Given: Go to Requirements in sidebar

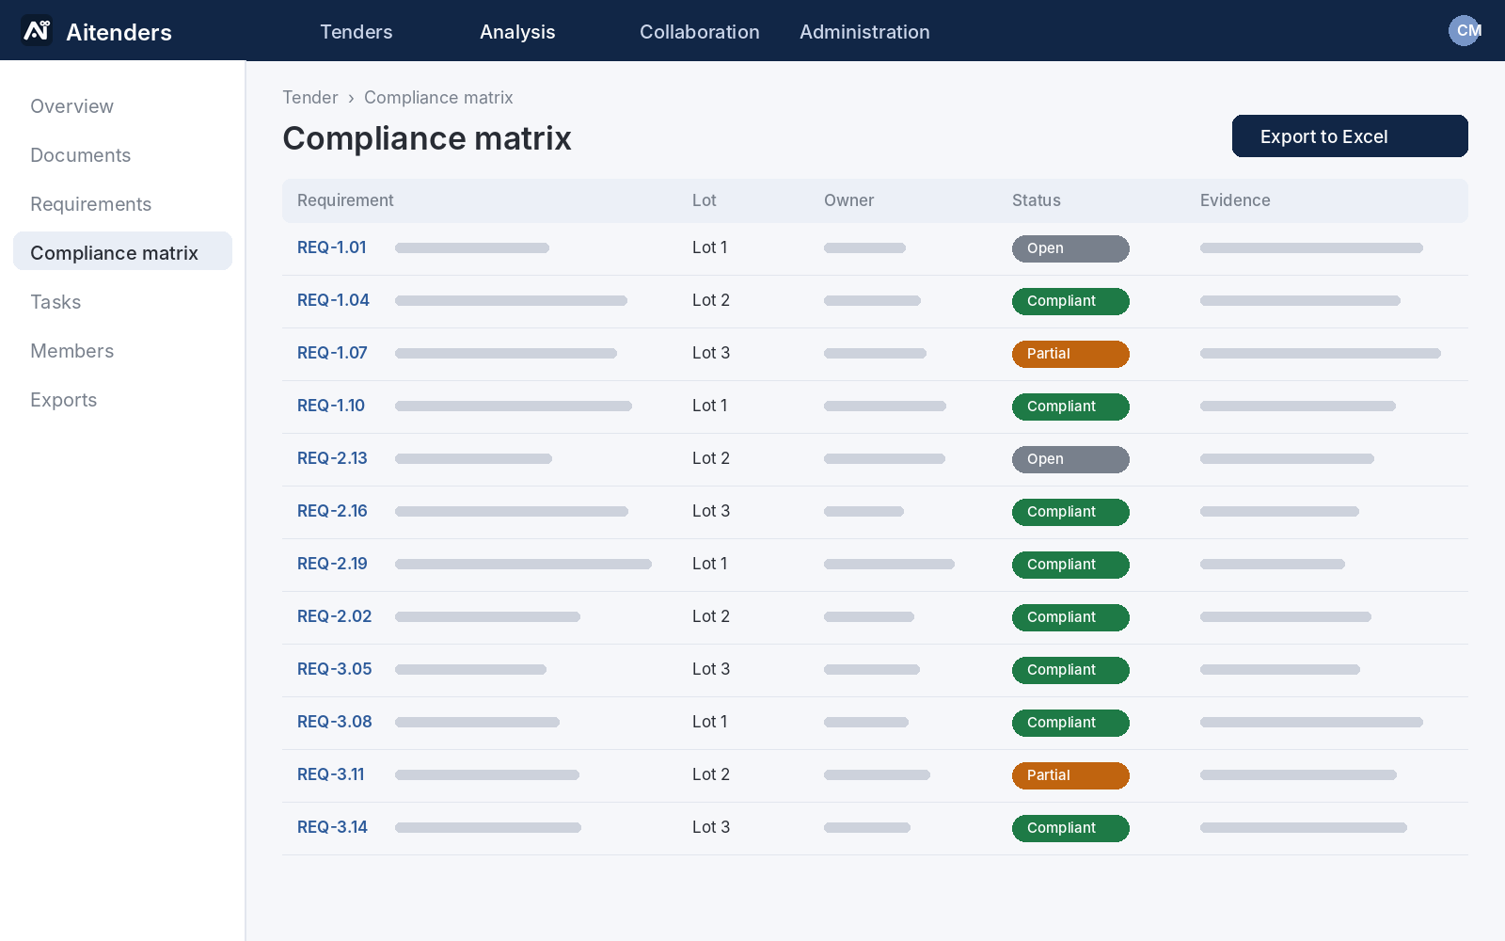Looking at the screenshot, I should pos(122,204).
